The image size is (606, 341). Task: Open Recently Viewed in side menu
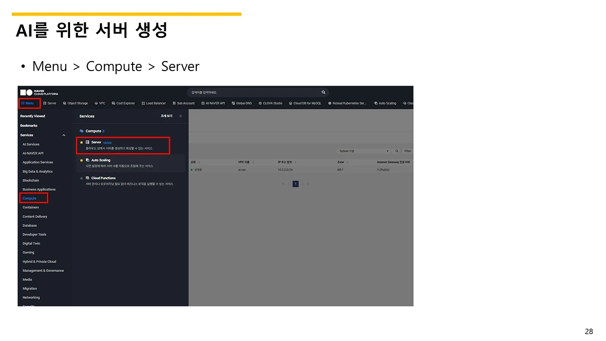(x=33, y=116)
